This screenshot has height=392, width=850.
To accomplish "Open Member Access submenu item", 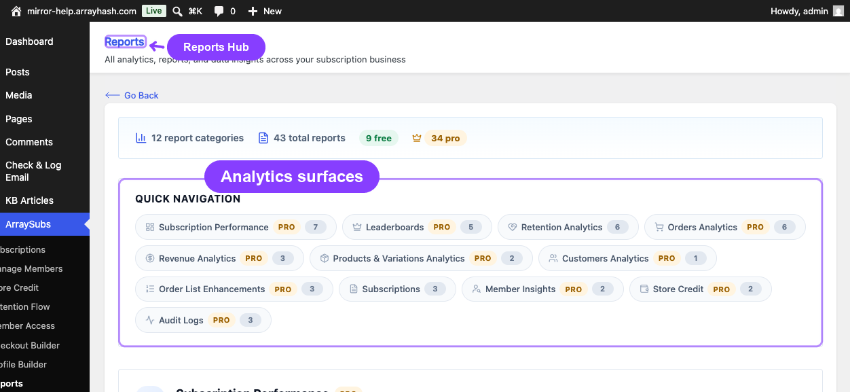I will tap(27, 326).
